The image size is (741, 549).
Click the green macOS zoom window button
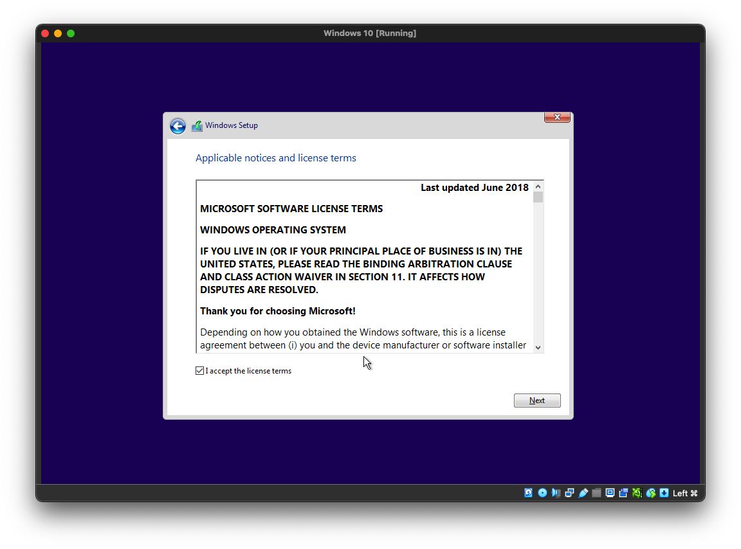tap(71, 33)
